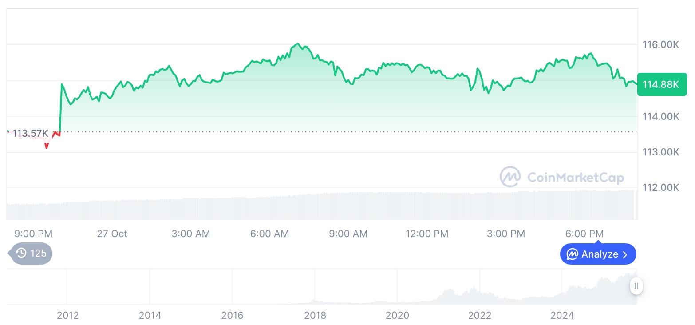The width and height of the screenshot is (695, 325).
Task: Click the 9:00 AM time axis label
Action: coord(348,234)
